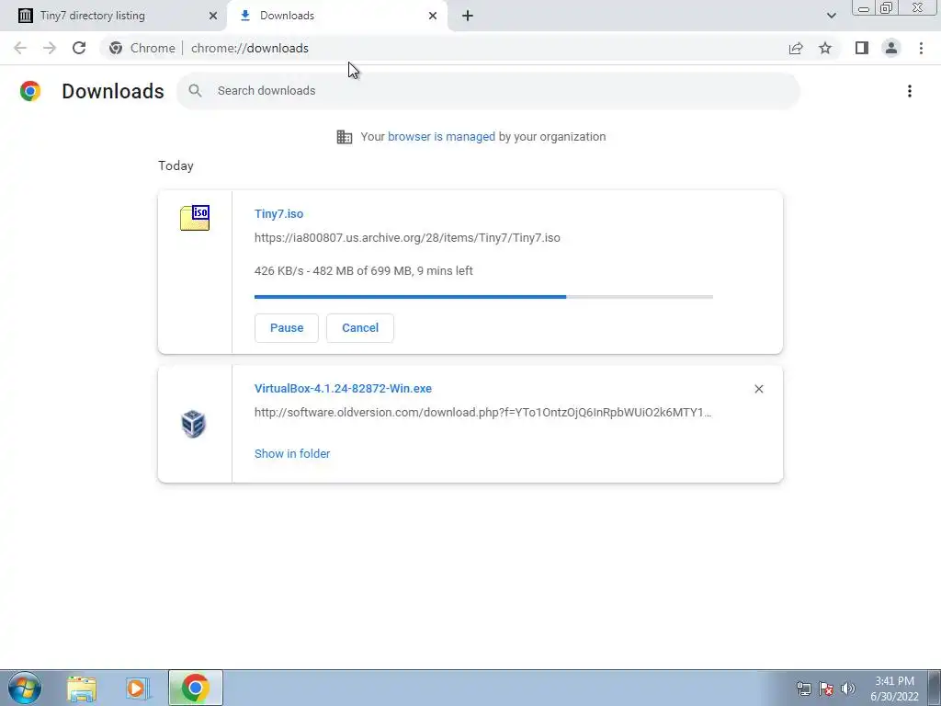Cancel the Tiny7.iso download

point(360,328)
